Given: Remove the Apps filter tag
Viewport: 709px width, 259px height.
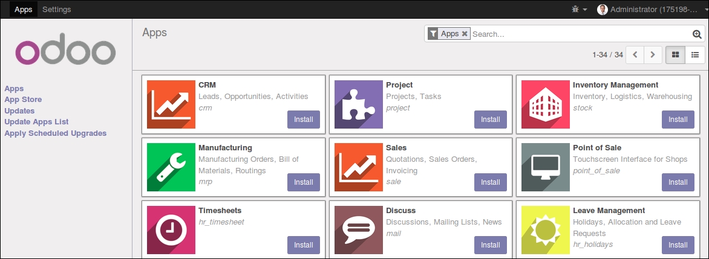Looking at the screenshot, I should [465, 34].
